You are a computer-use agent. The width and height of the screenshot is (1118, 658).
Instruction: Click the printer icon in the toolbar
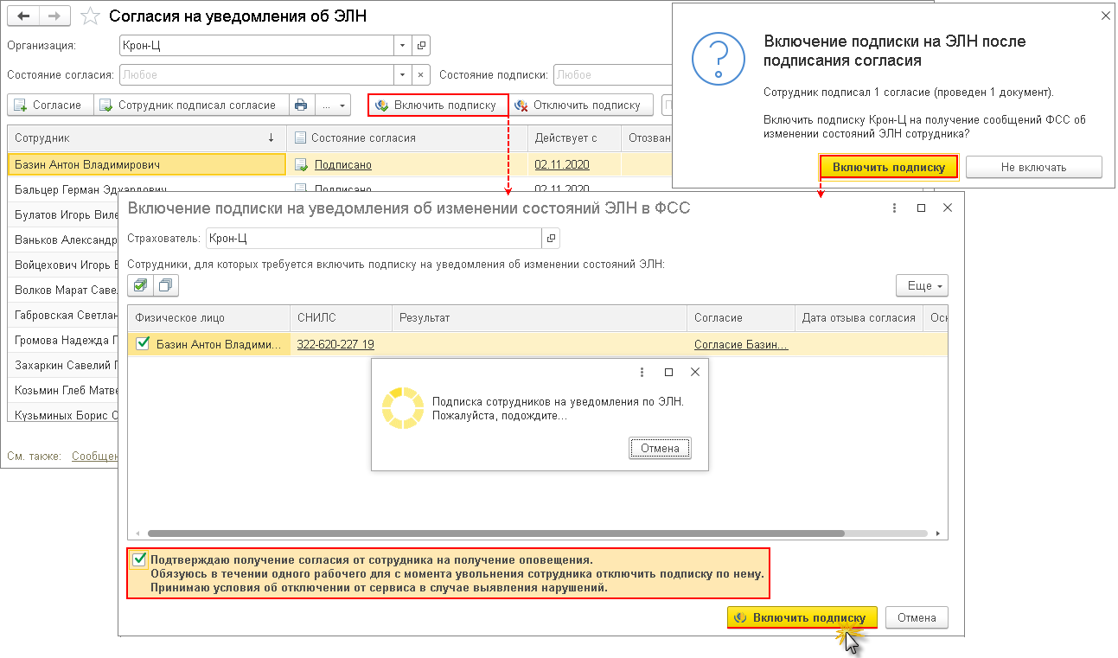pos(301,105)
